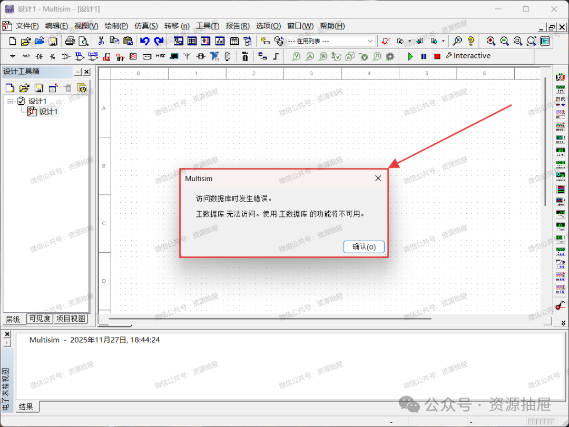The height and width of the screenshot is (427, 569).
Task: Click the electrical rules check icon
Action: point(386,41)
